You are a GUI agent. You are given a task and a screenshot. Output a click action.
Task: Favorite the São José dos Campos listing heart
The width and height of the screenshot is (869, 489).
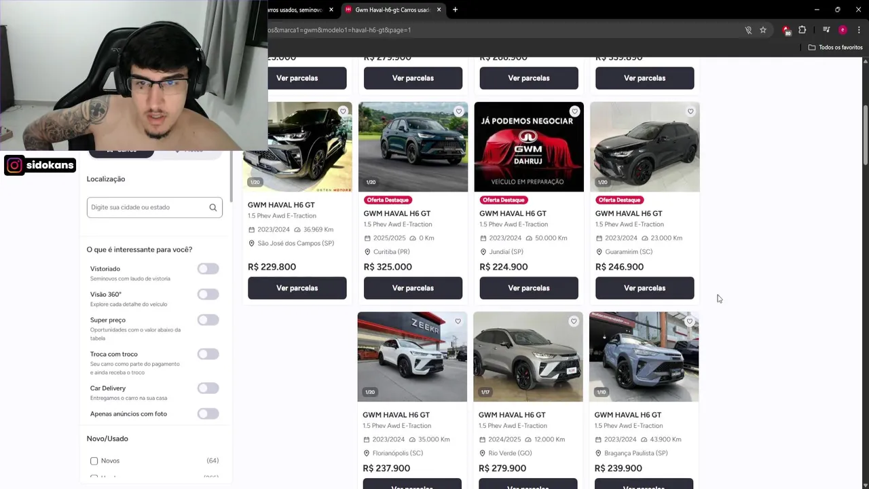pos(343,111)
